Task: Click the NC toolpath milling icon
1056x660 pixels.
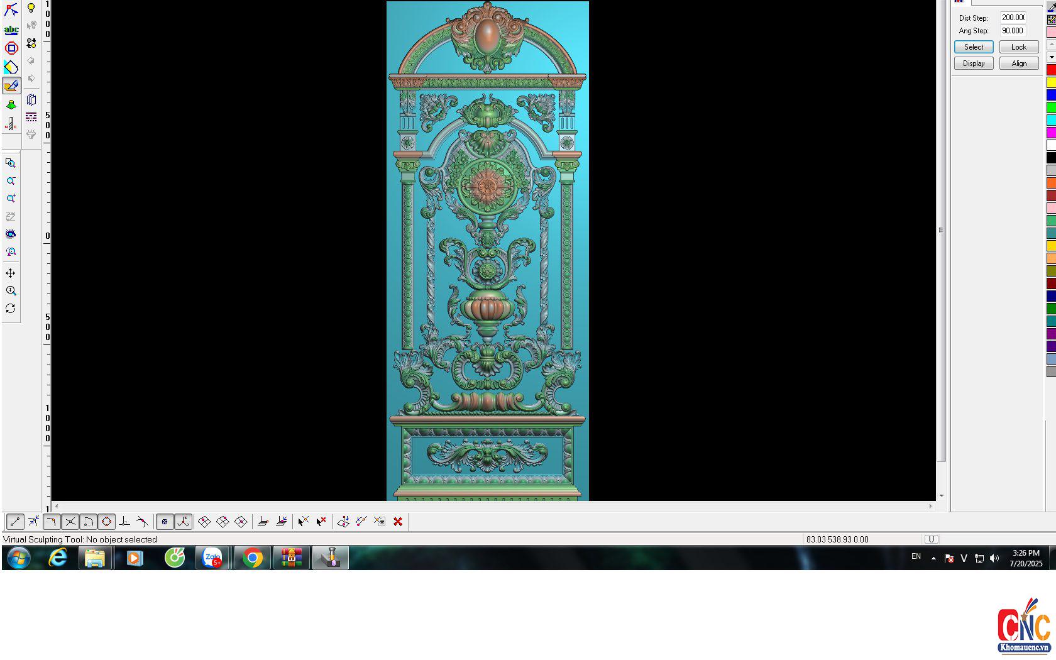Action: click(x=11, y=124)
